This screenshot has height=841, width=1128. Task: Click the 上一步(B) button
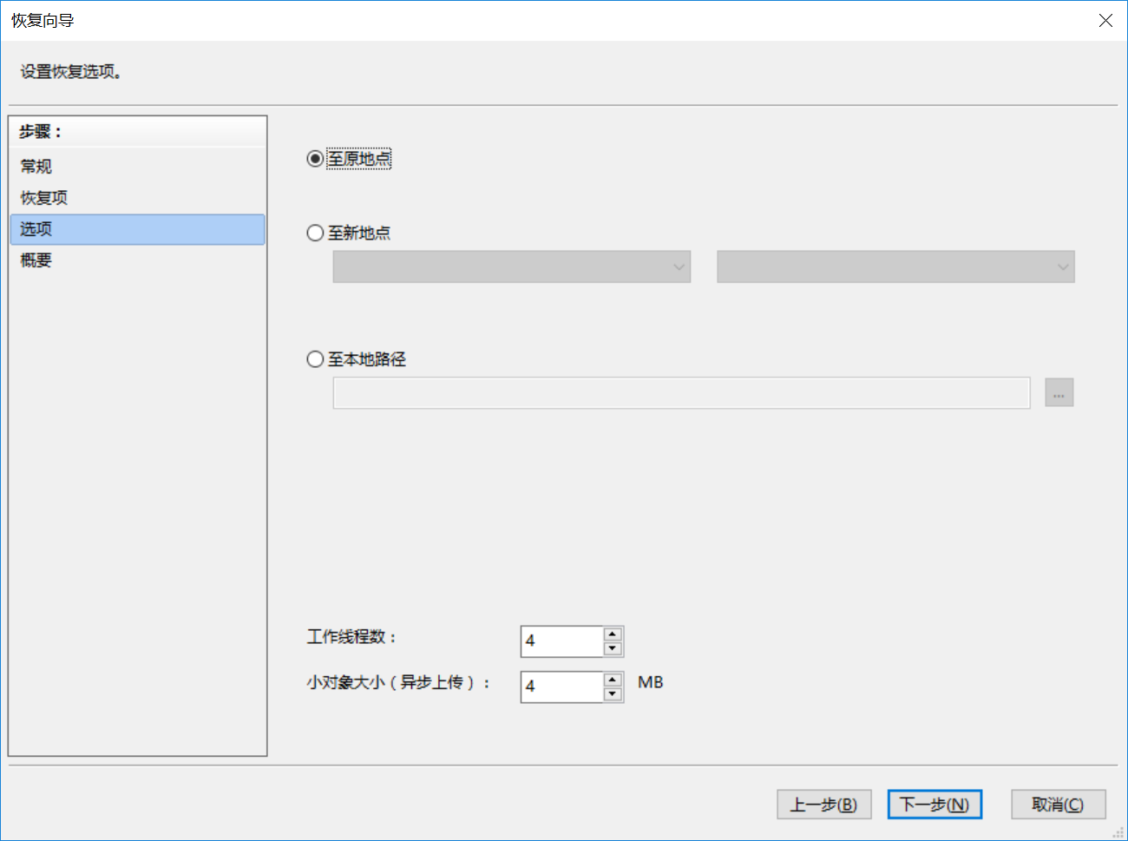[x=823, y=805]
